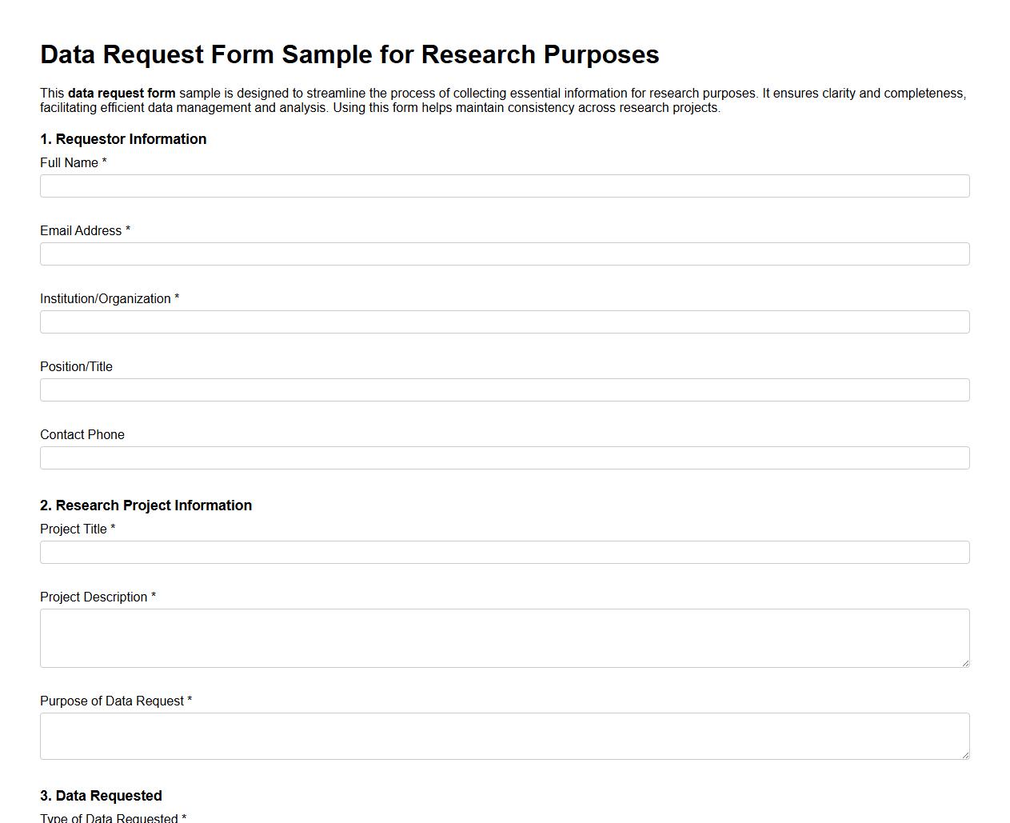The image size is (1010, 823).
Task: Click the introductory paragraph text
Action: (x=502, y=100)
